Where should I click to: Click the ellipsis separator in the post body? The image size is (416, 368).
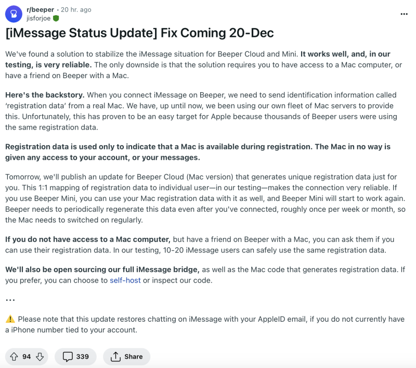10,300
